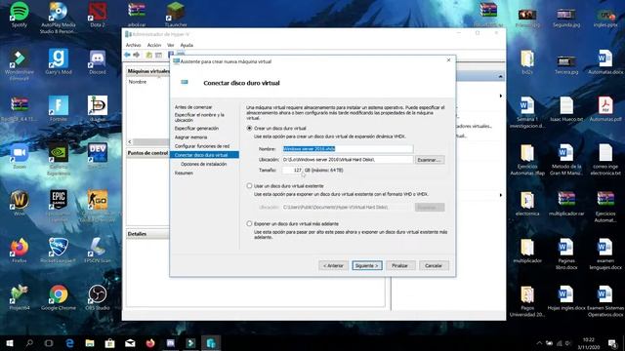Click the show/hide console tree toolbar icon
The image size is (625, 351).
pyautogui.click(x=158, y=55)
